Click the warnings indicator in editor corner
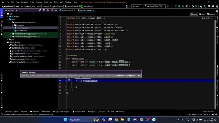219x123 pixels. click(x=205, y=18)
